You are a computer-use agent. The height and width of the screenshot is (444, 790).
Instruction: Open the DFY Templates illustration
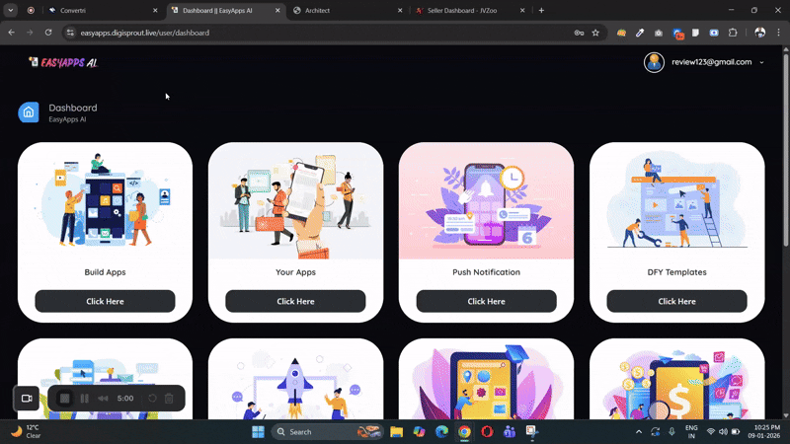(676, 200)
